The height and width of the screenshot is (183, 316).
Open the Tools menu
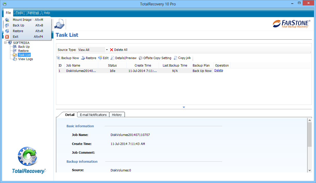click(x=19, y=13)
